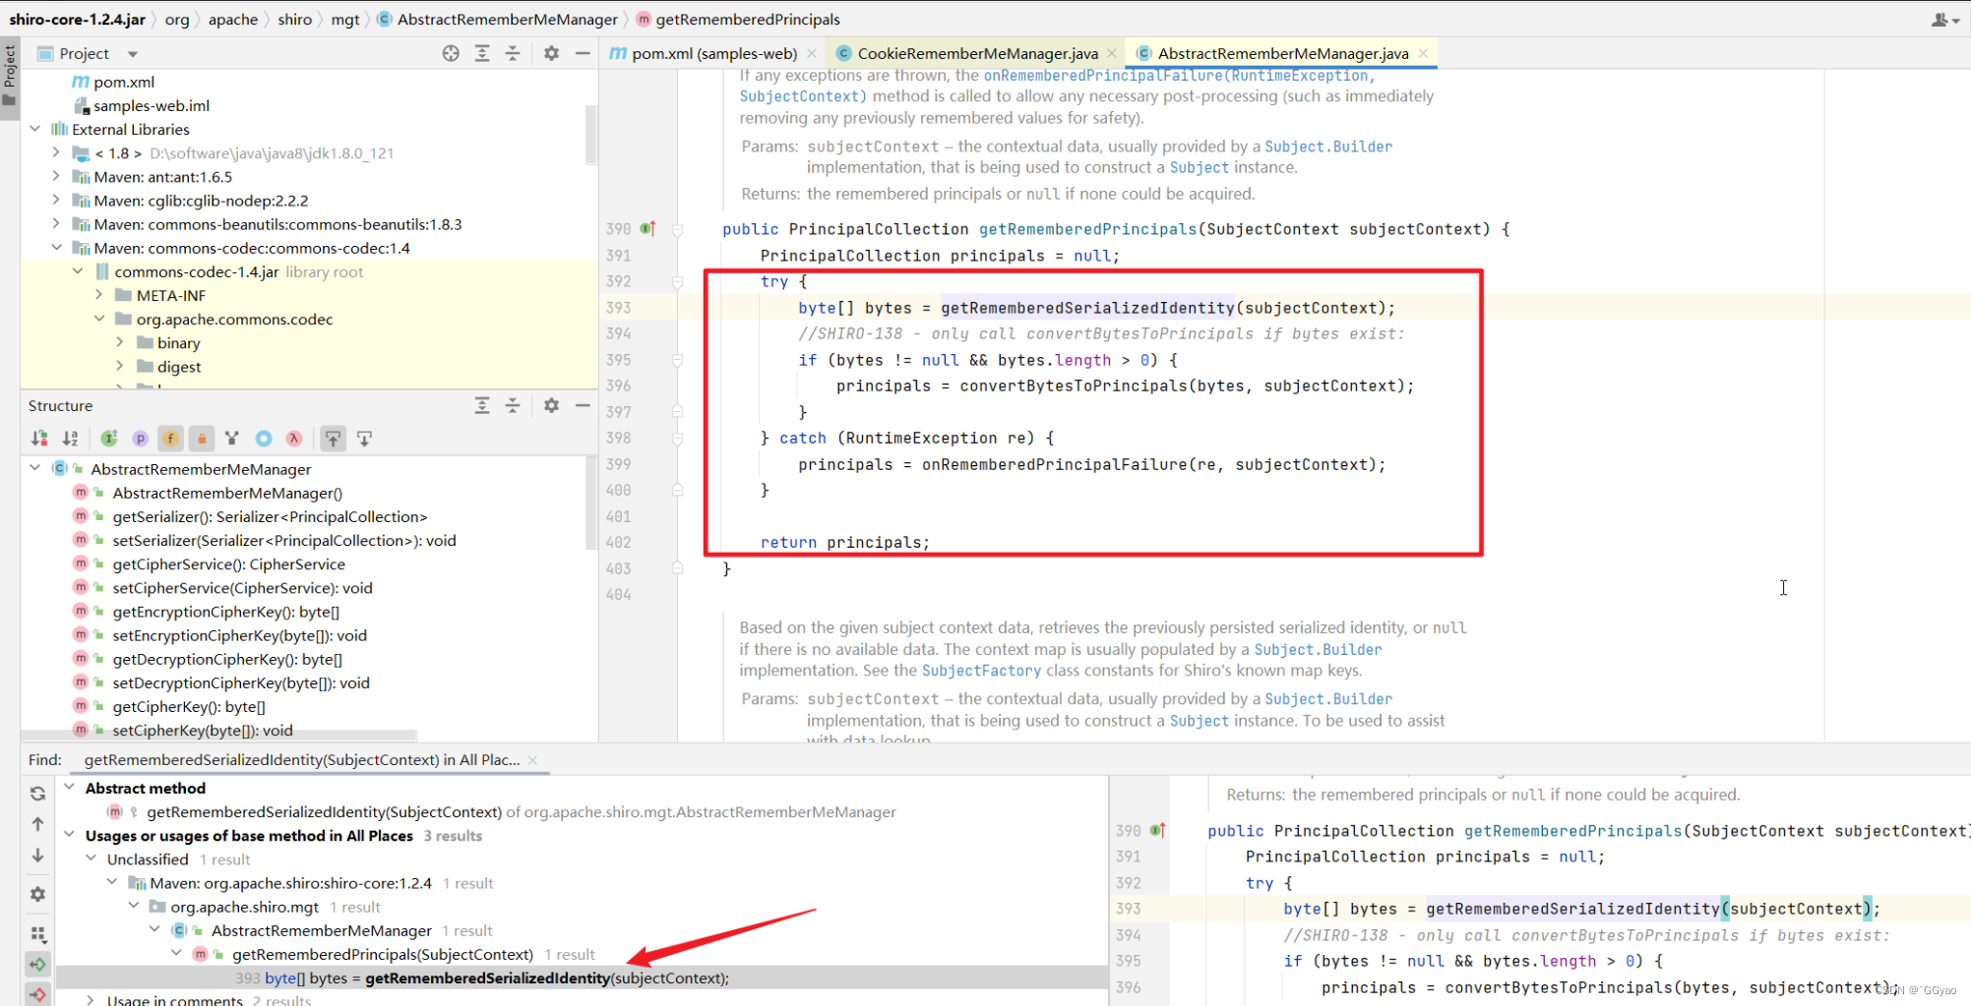Open onRememberedPrincipalFailure doc link
The image size is (1971, 1006).
click(1179, 76)
